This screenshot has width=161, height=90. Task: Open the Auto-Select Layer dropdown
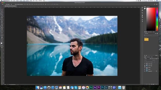(x=12, y=4)
